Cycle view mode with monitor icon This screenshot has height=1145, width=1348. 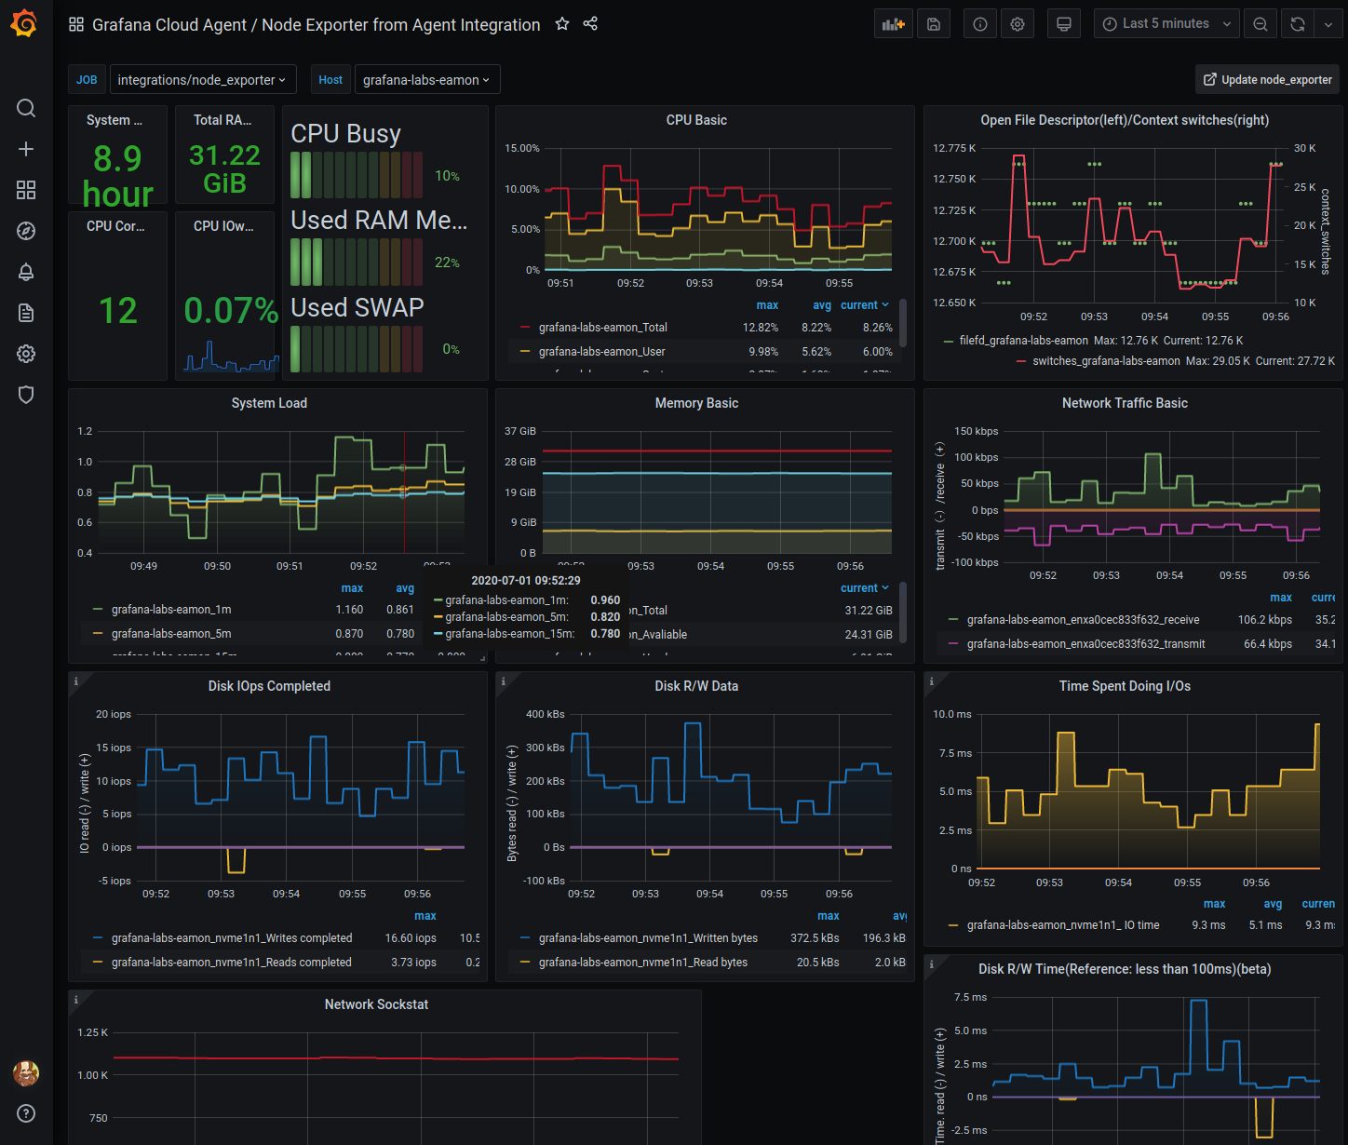[1064, 24]
